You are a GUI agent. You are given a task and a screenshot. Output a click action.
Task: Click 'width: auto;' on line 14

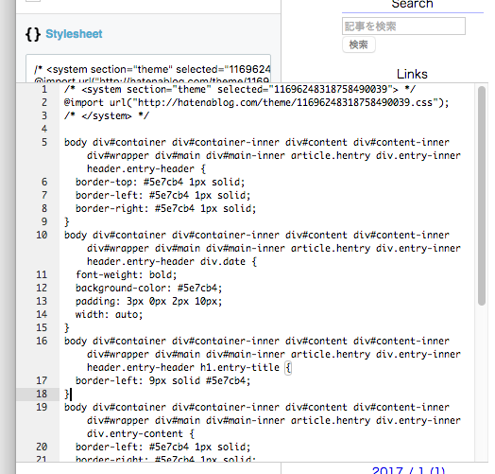pos(109,314)
